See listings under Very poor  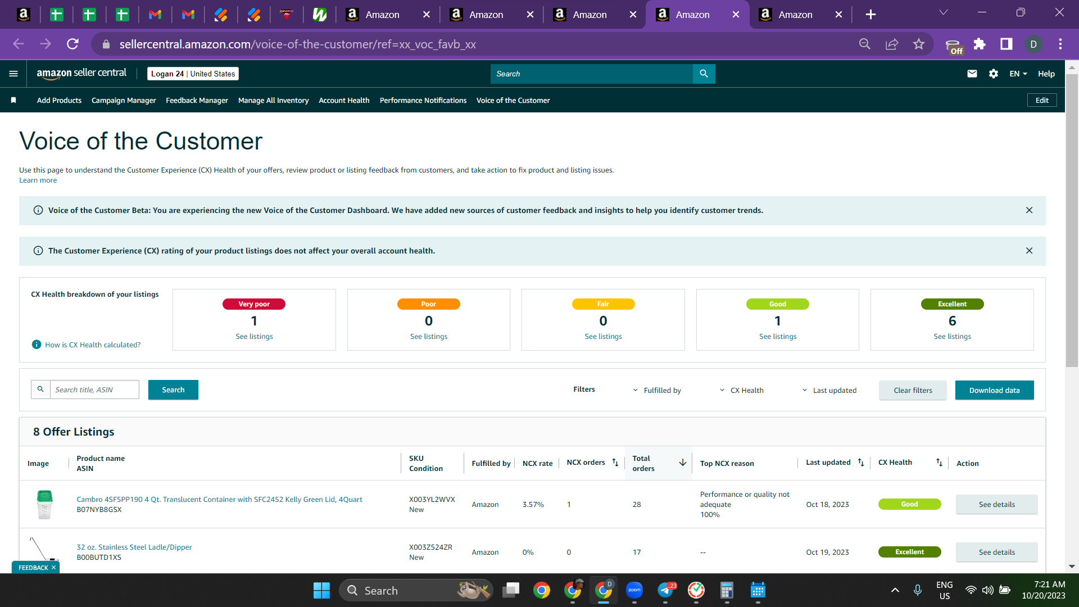coord(254,336)
